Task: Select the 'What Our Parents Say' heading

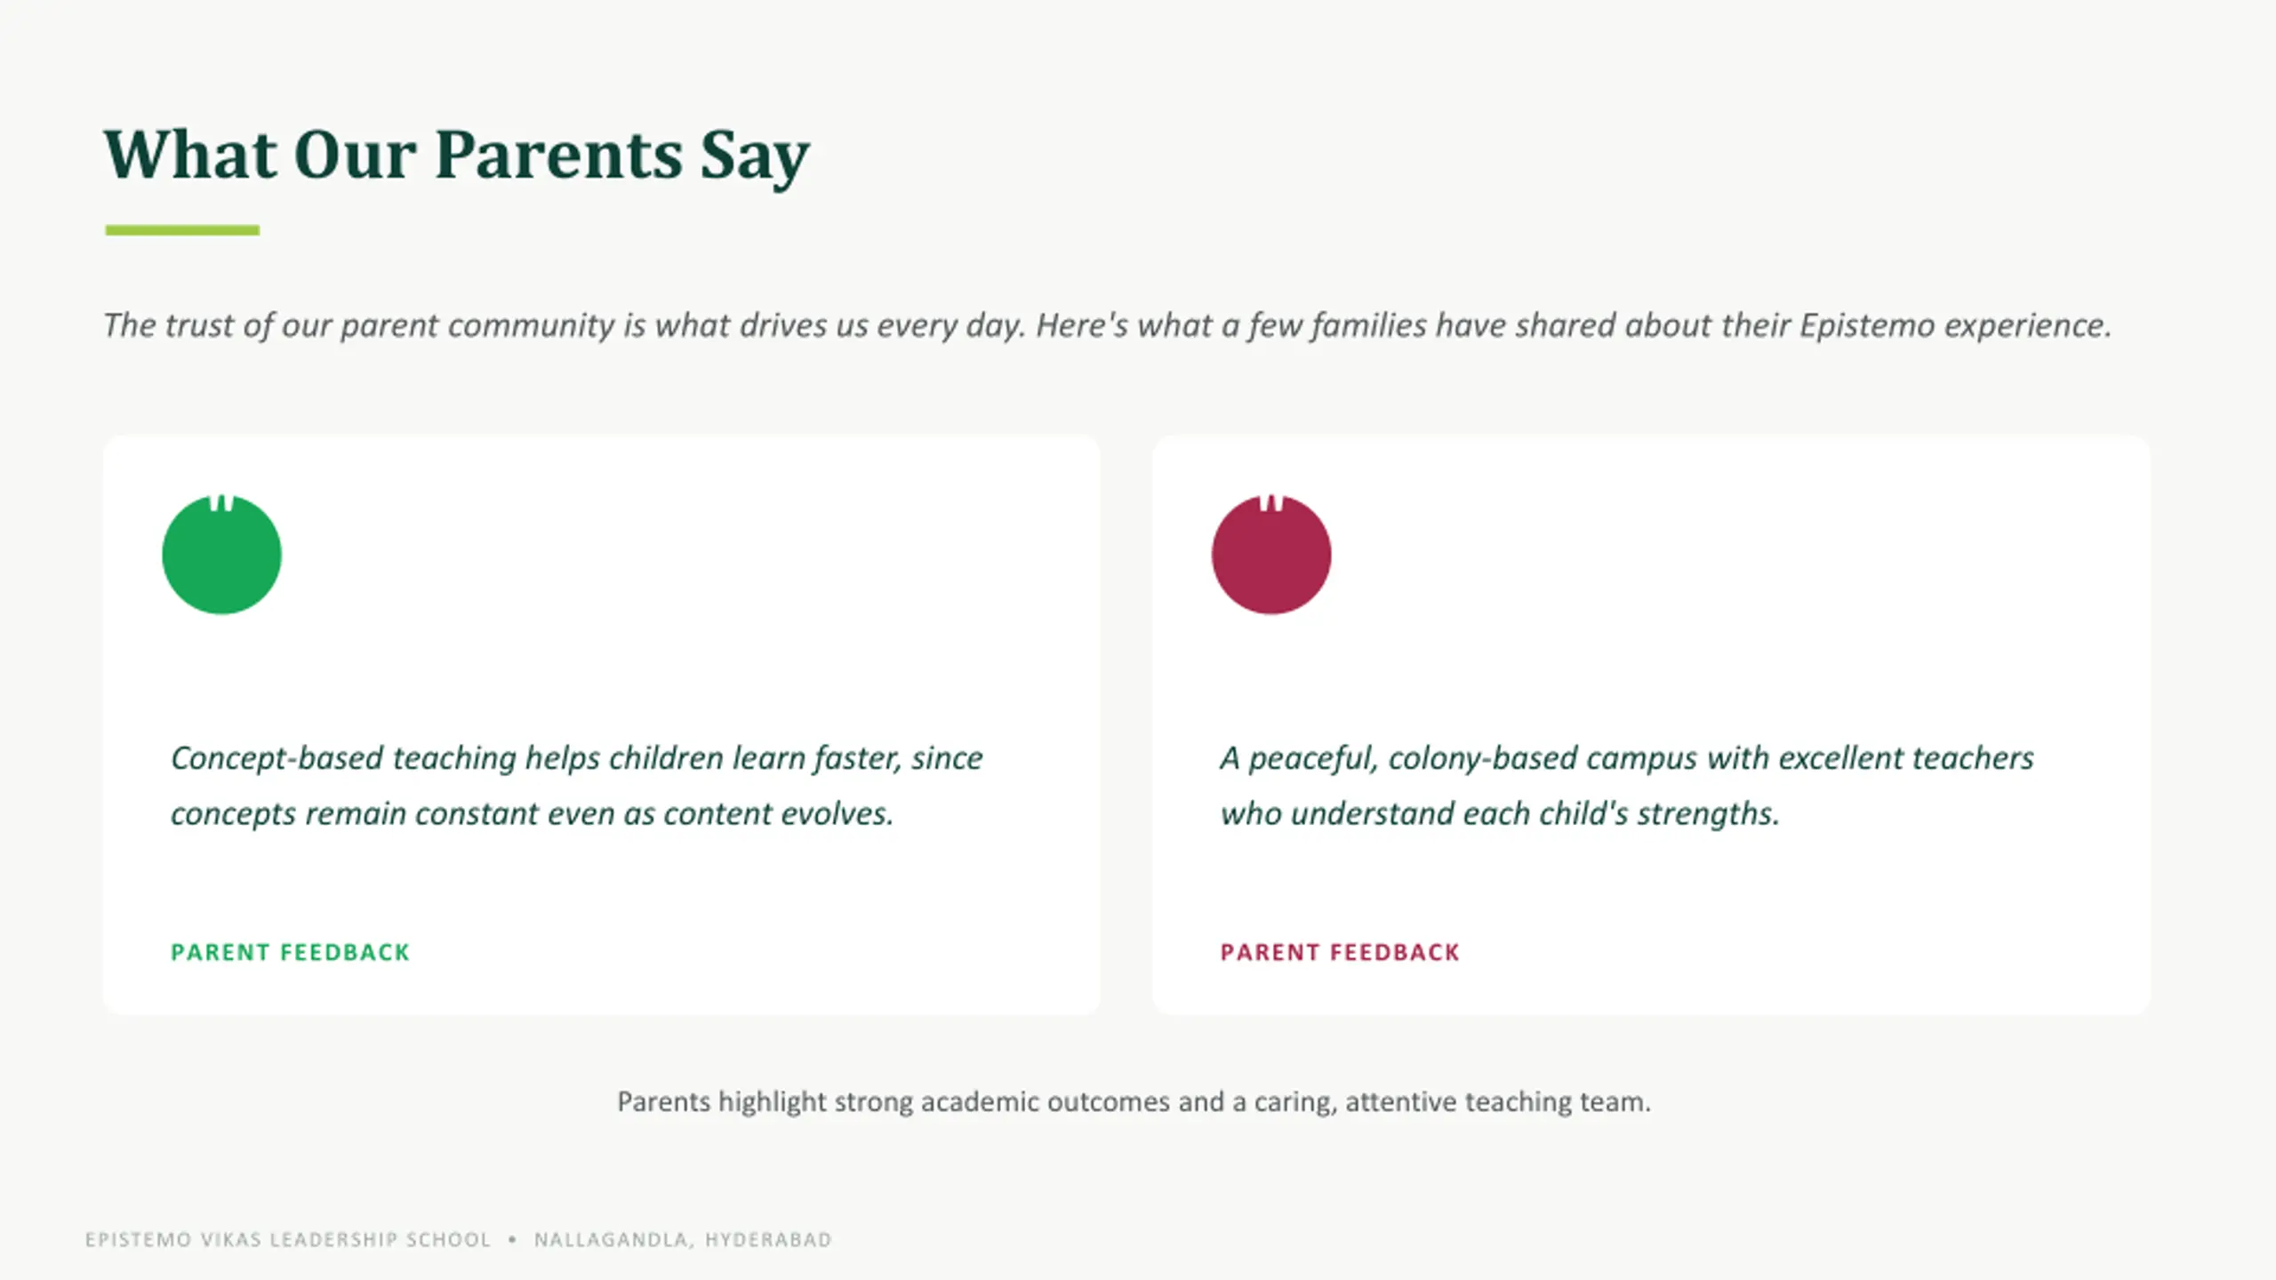Action: click(456, 156)
